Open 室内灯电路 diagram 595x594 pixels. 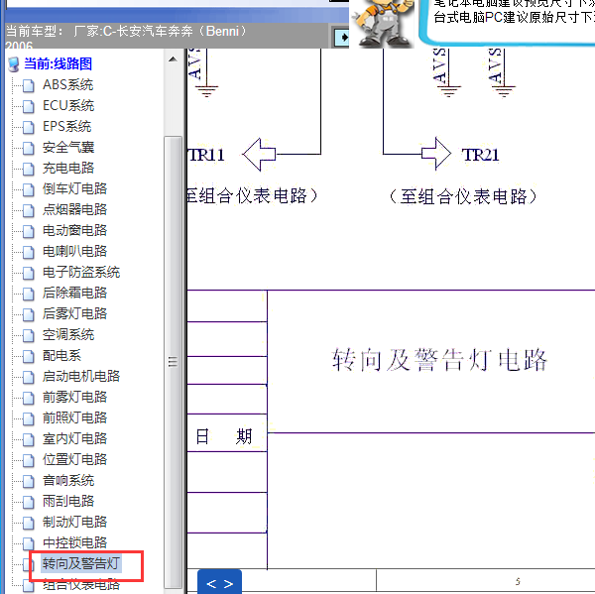(74, 438)
